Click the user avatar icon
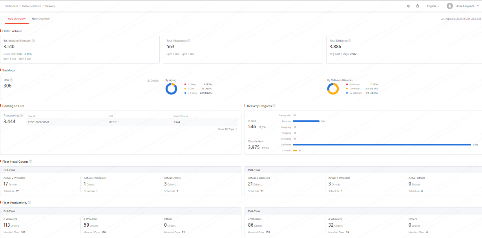 [x=450, y=6]
